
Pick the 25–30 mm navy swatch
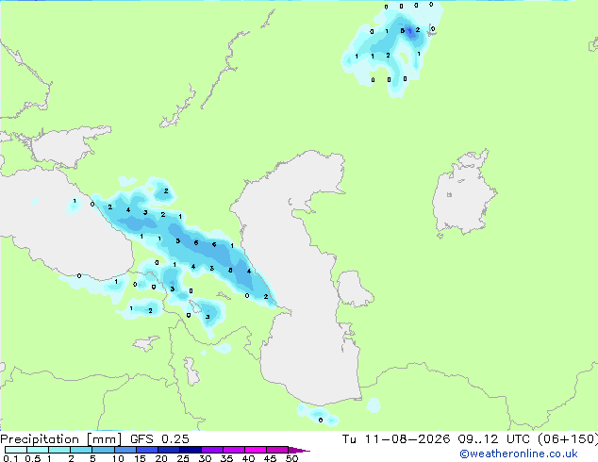pyautogui.click(x=190, y=450)
